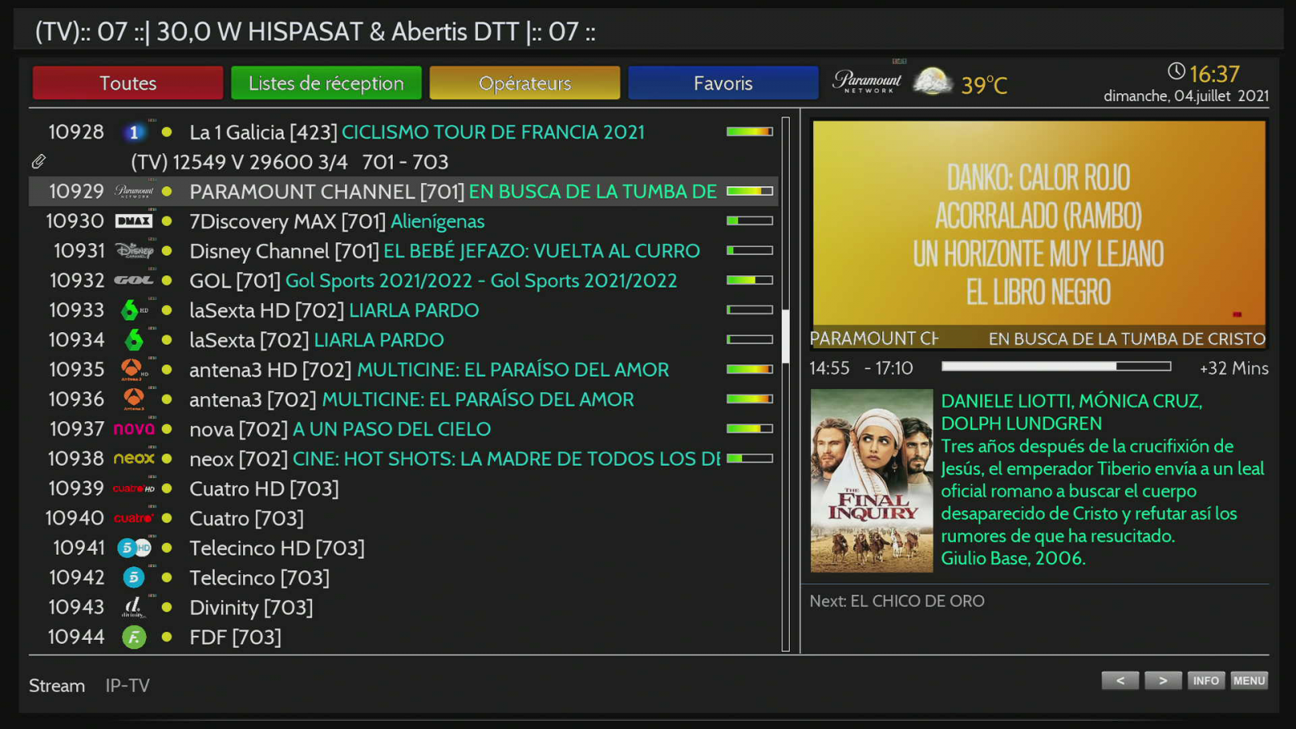Click progress bar for PARAMOUNT CHANNEL row

click(x=749, y=191)
